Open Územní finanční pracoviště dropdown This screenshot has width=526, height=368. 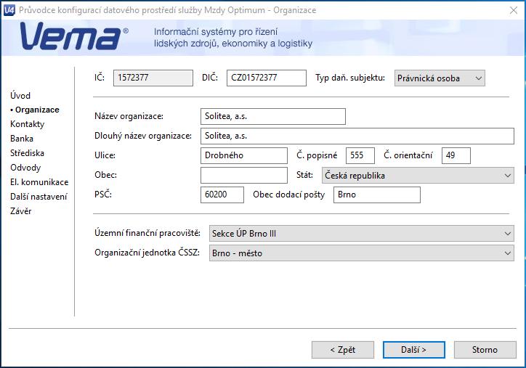[361, 233]
